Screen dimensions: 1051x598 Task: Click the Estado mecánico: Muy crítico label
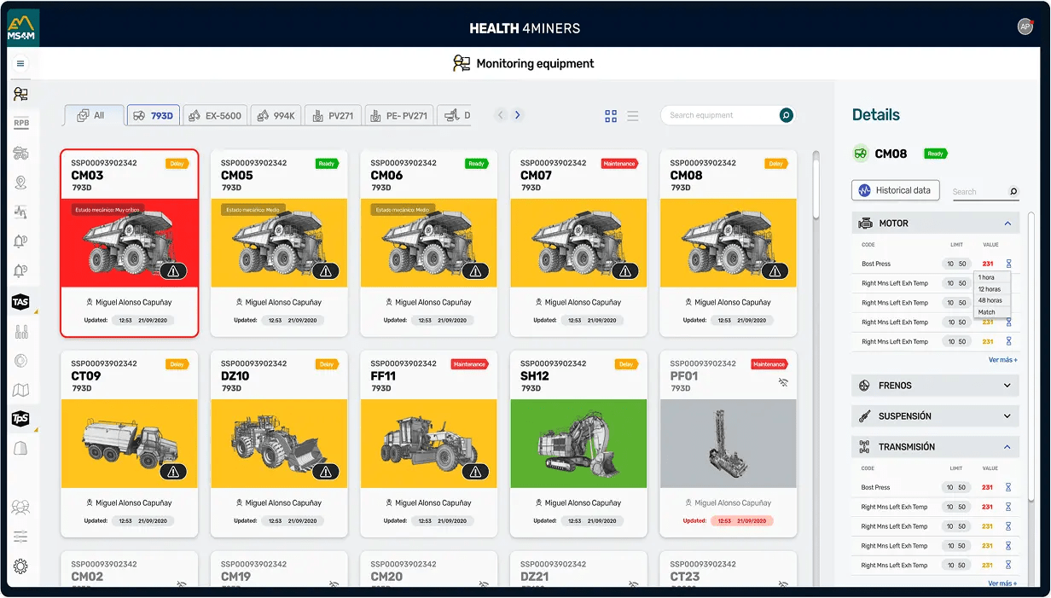click(x=107, y=209)
